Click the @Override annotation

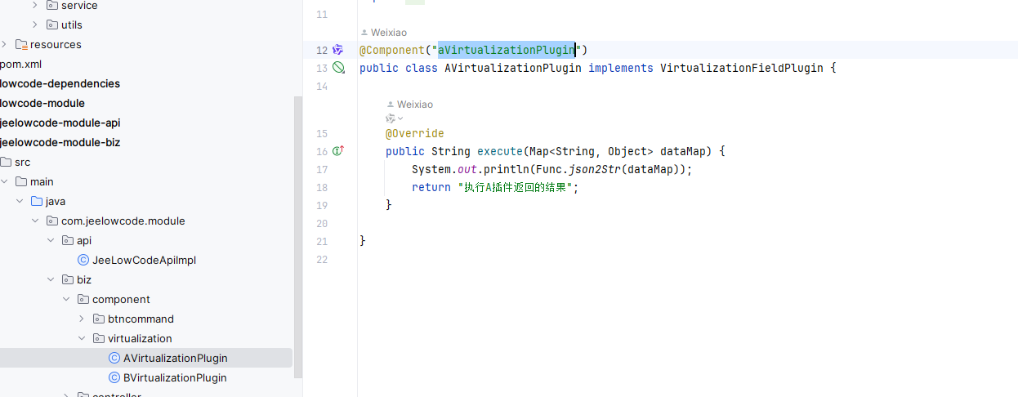tap(415, 133)
